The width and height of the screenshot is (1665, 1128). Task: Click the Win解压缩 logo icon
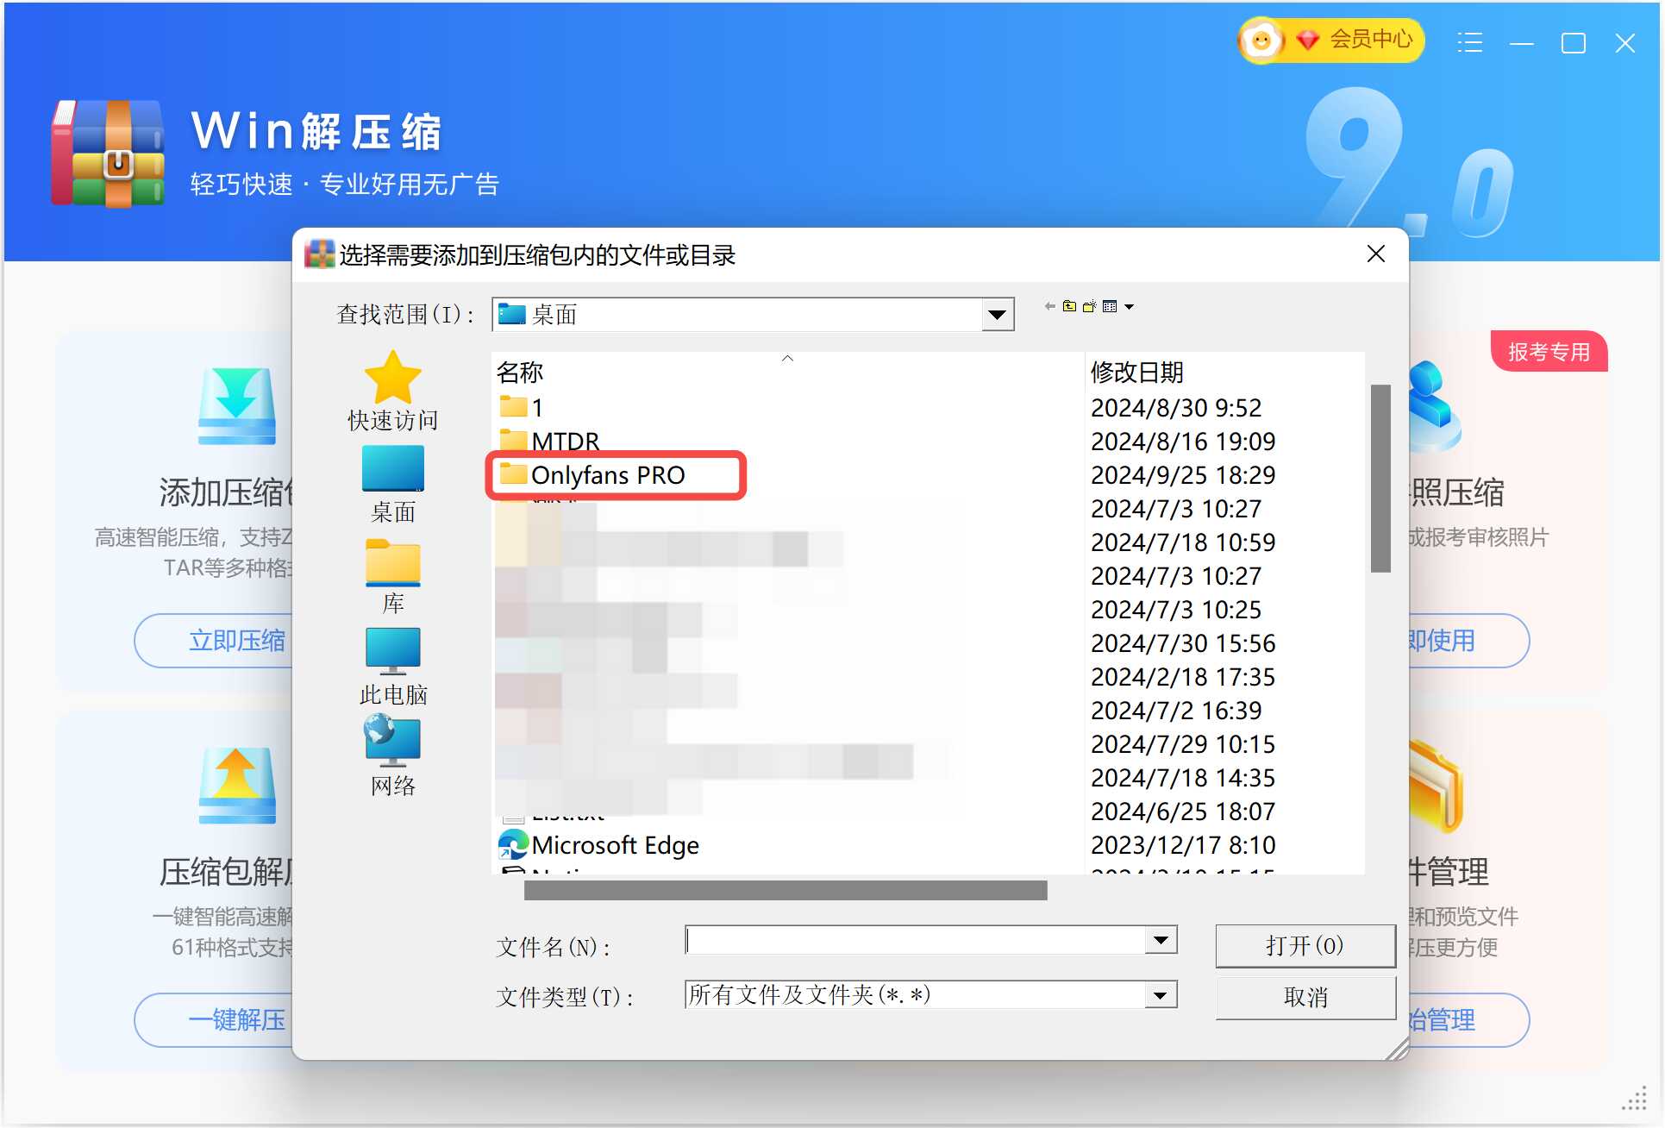tap(108, 154)
